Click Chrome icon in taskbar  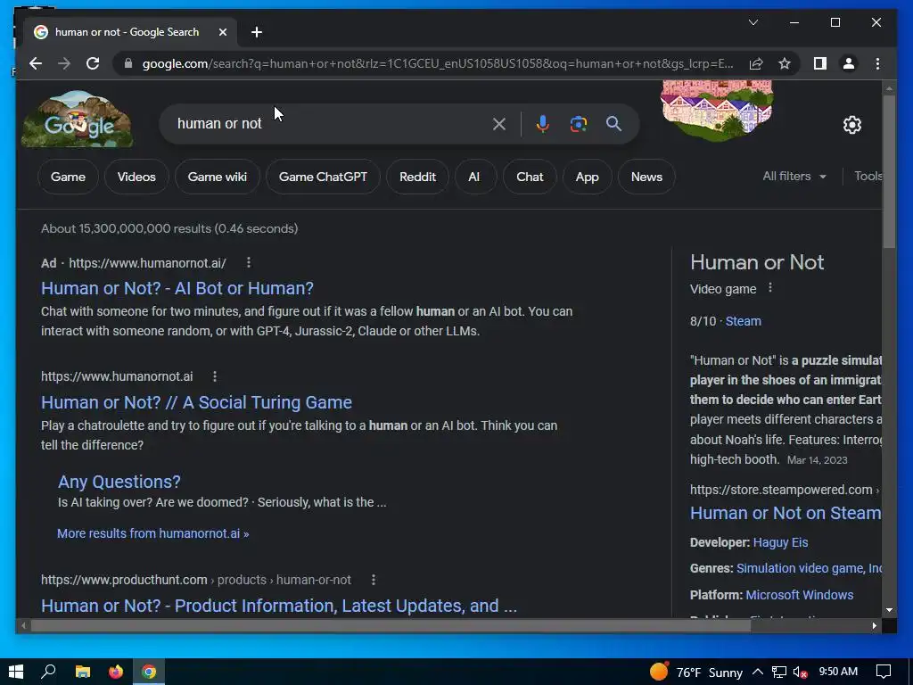(x=149, y=672)
